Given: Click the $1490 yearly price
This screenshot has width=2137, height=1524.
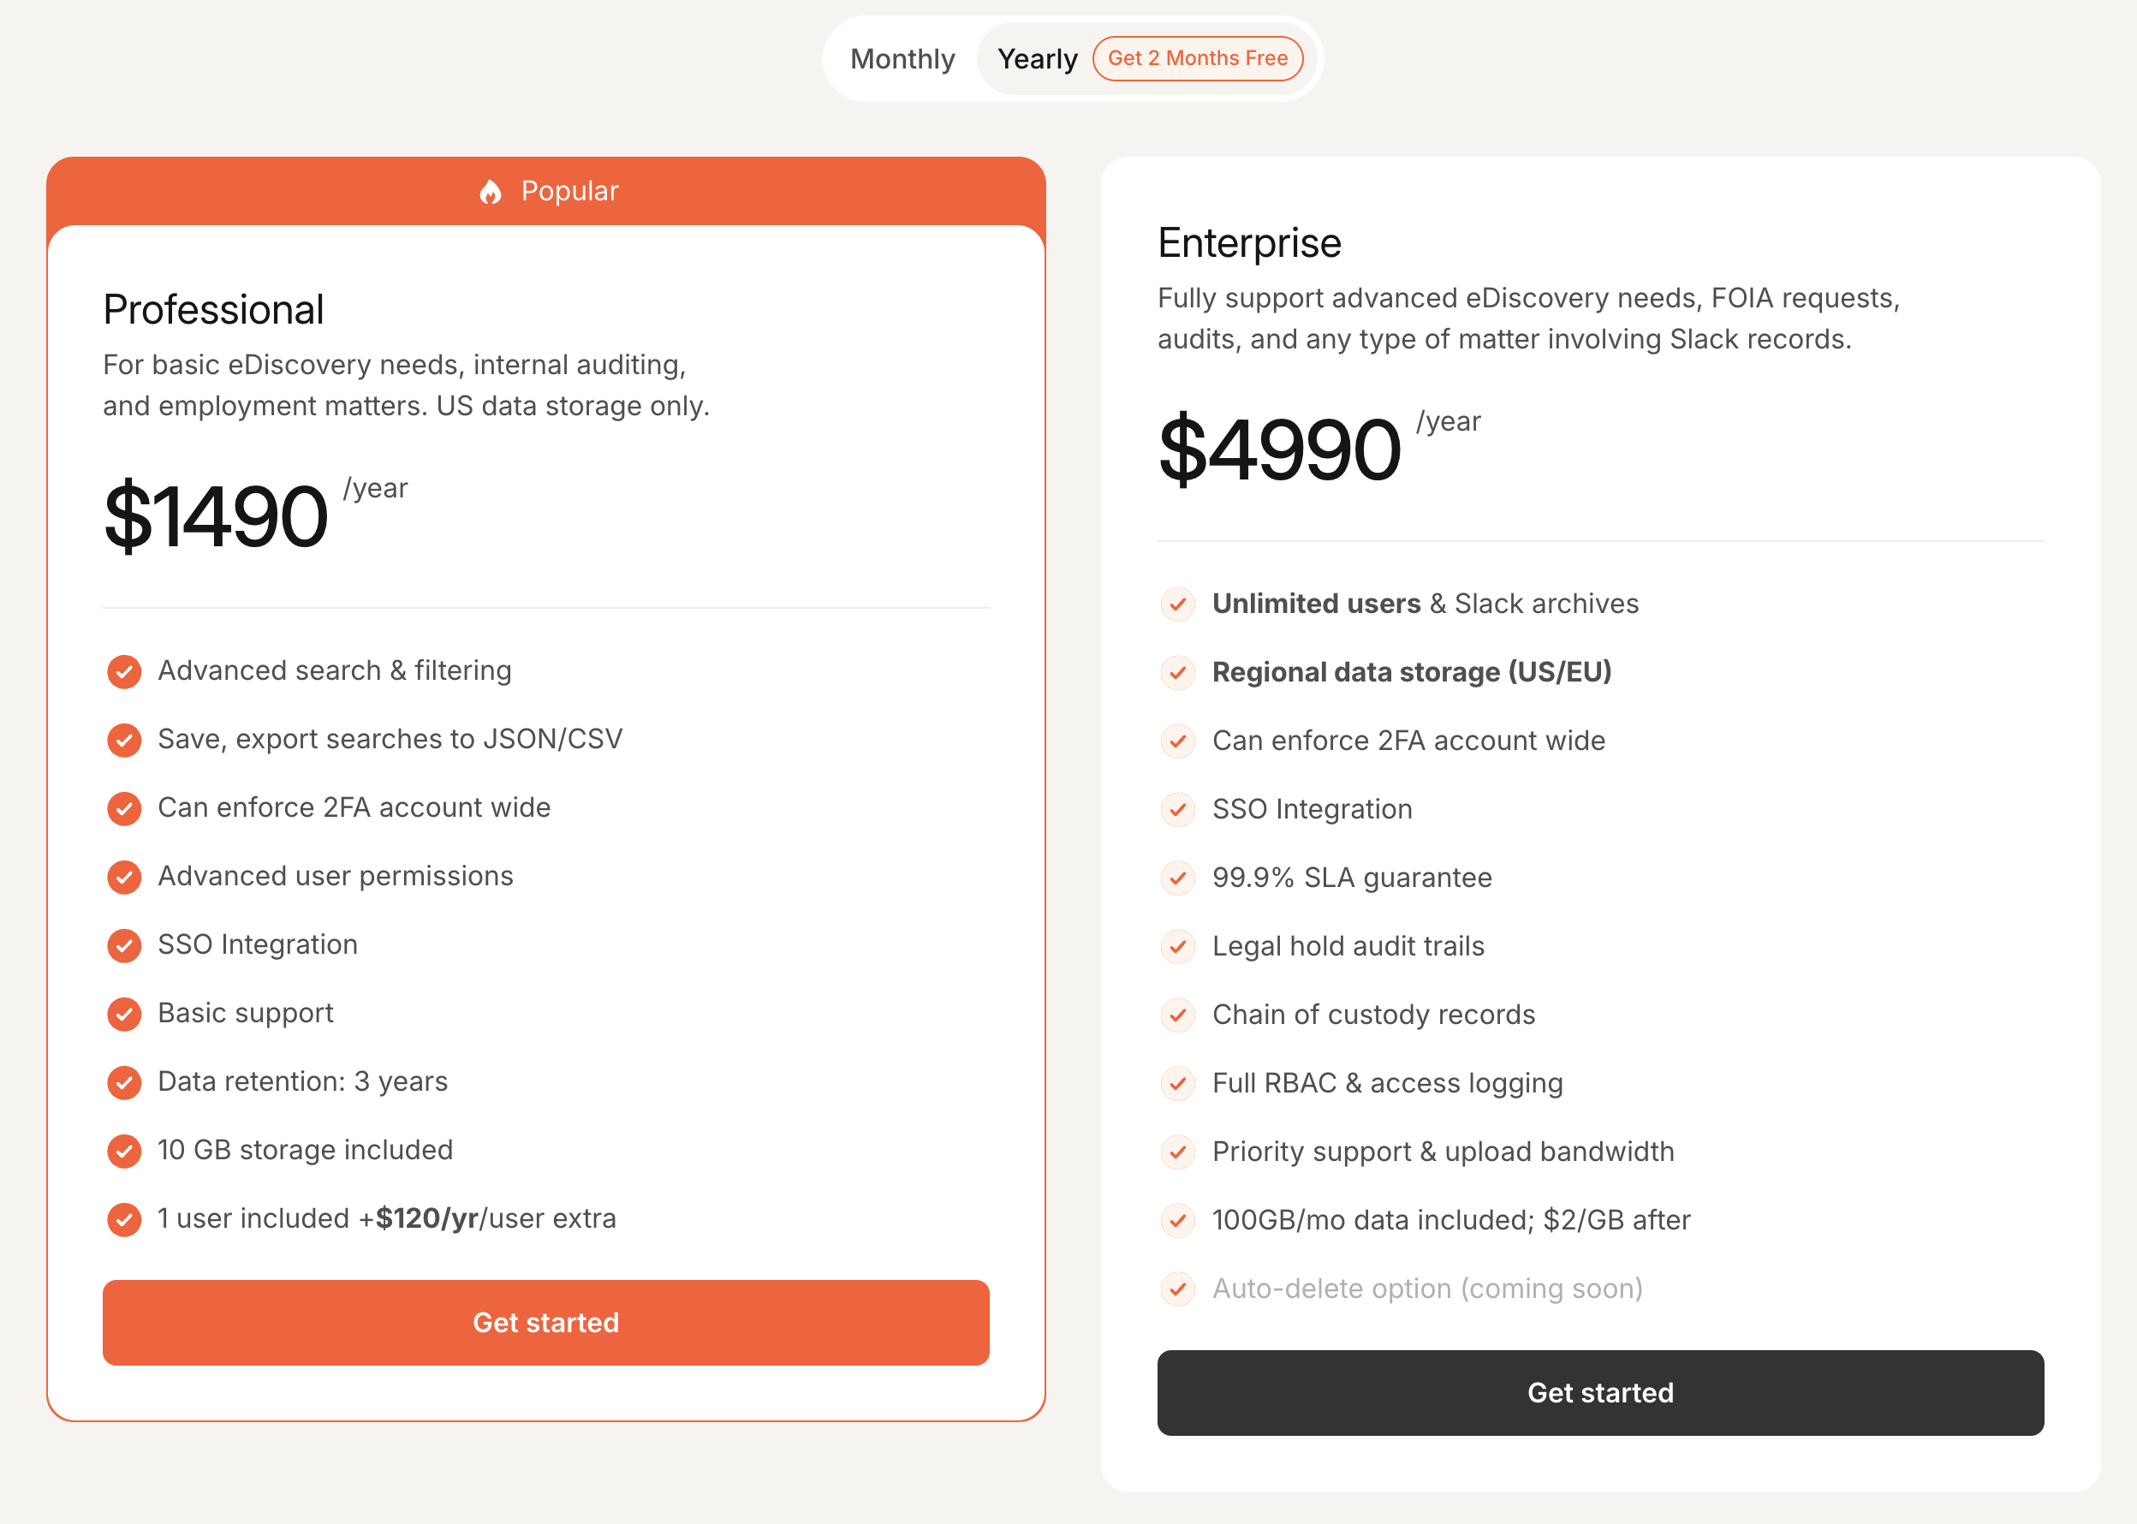Looking at the screenshot, I should click(x=216, y=516).
